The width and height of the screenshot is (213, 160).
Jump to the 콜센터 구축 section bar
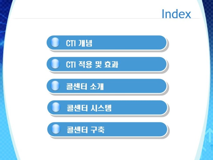tap(107, 129)
